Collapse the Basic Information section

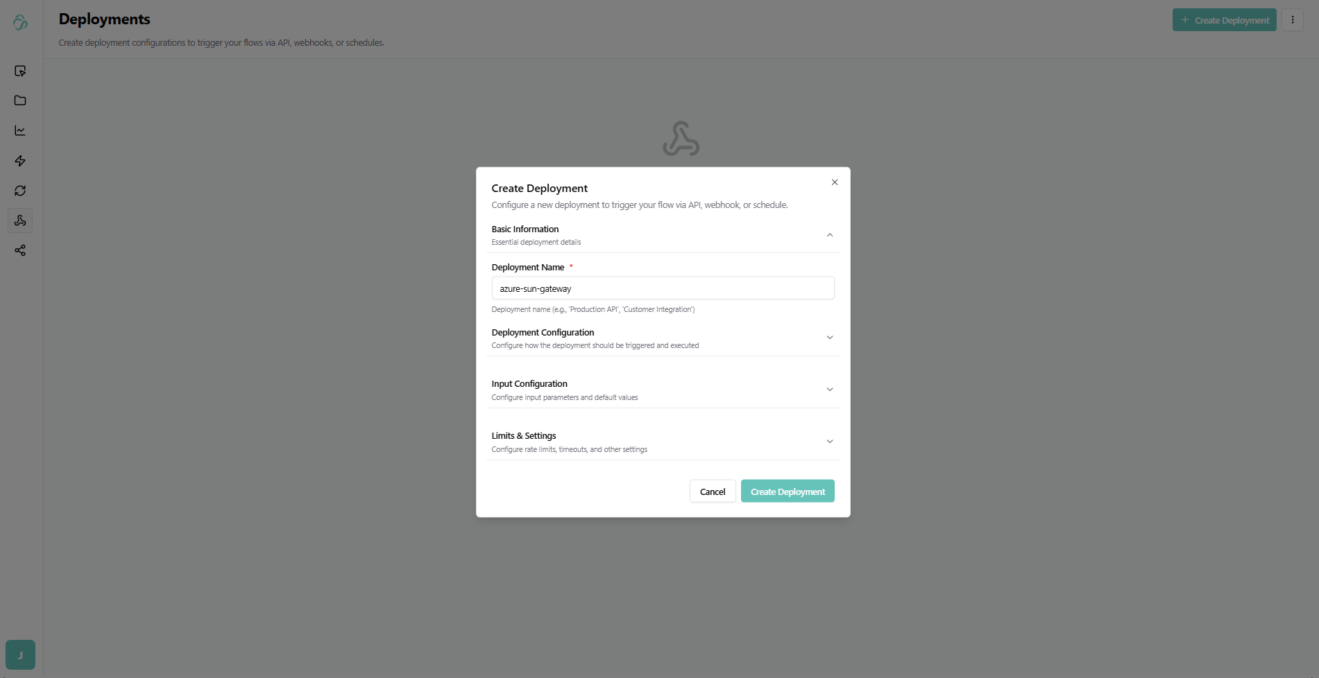829,235
